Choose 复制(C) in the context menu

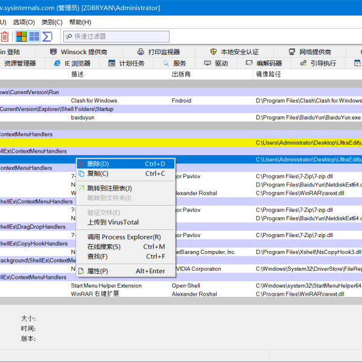click(x=125, y=173)
